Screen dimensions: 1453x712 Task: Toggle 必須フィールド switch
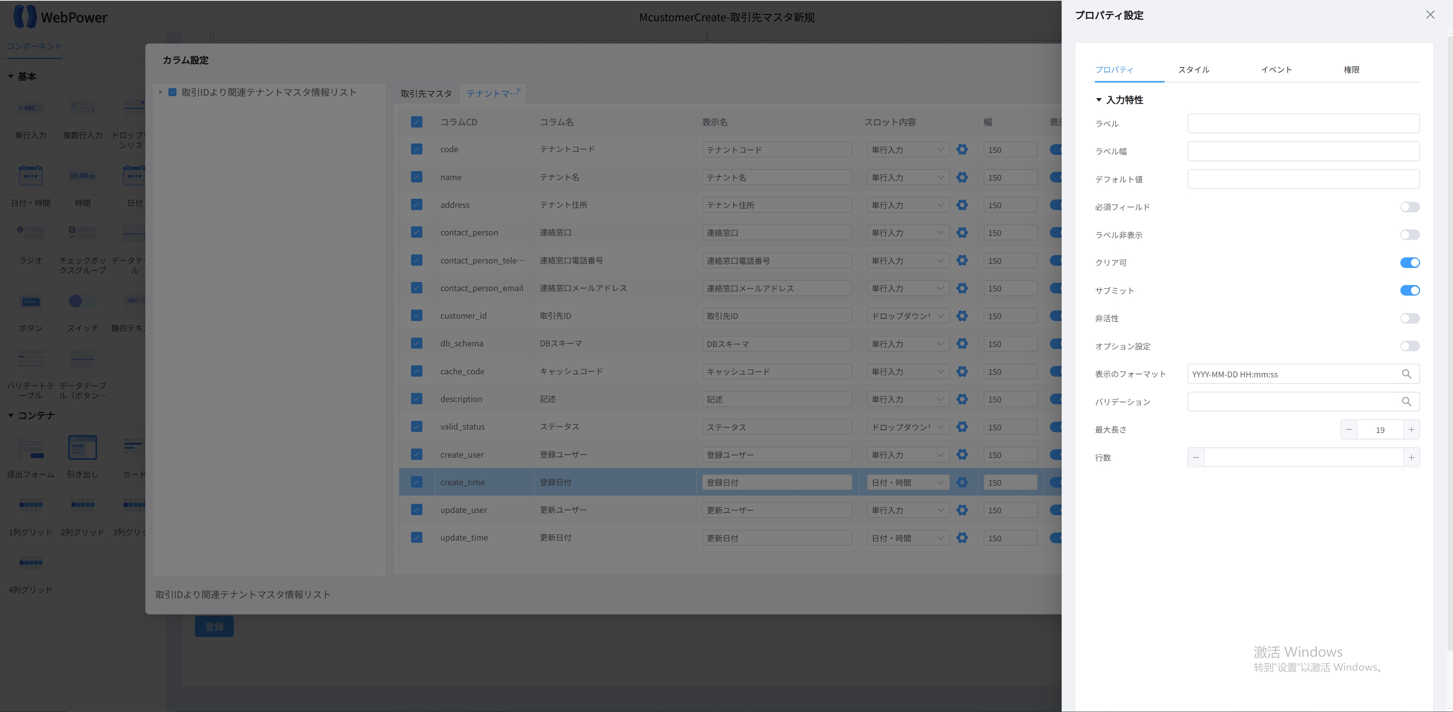[x=1409, y=207]
